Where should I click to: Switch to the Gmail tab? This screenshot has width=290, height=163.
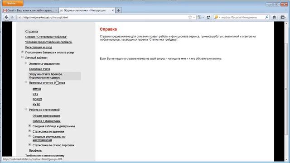[30, 10]
